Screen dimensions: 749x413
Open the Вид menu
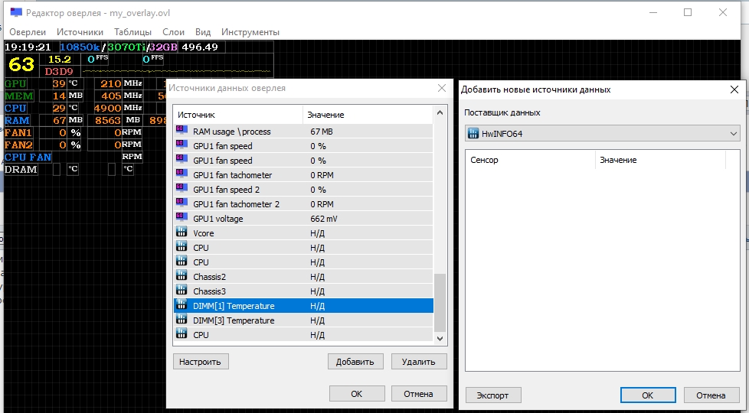203,32
